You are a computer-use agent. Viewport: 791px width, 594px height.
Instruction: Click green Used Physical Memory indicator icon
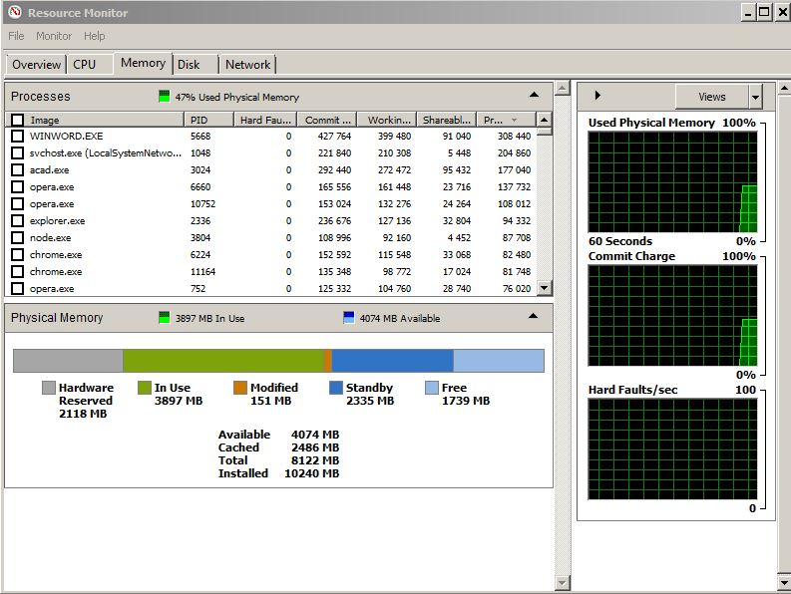point(164,97)
